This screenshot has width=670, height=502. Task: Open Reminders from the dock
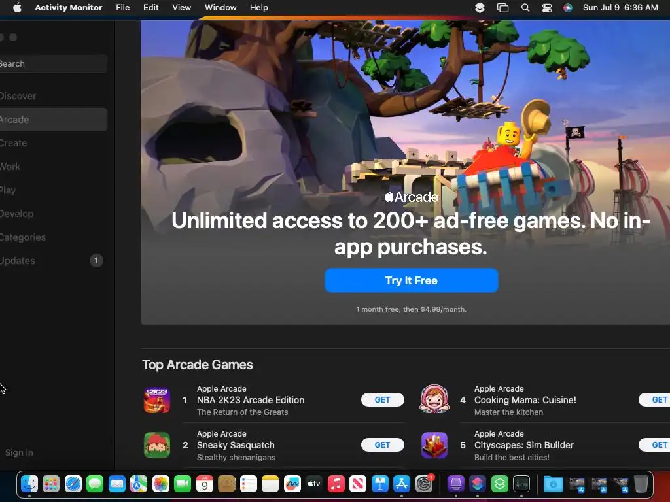click(x=248, y=484)
